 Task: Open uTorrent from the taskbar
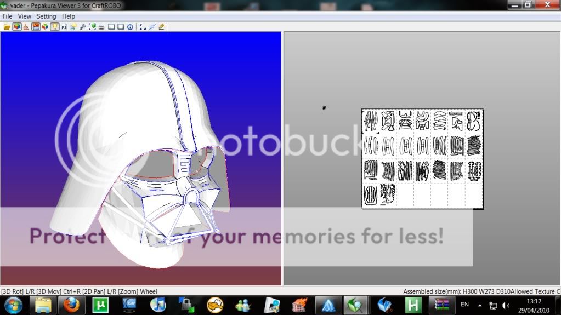click(x=100, y=306)
